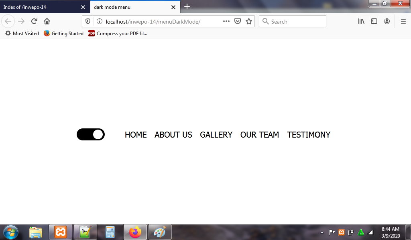Focus the Search box

tap(293, 22)
